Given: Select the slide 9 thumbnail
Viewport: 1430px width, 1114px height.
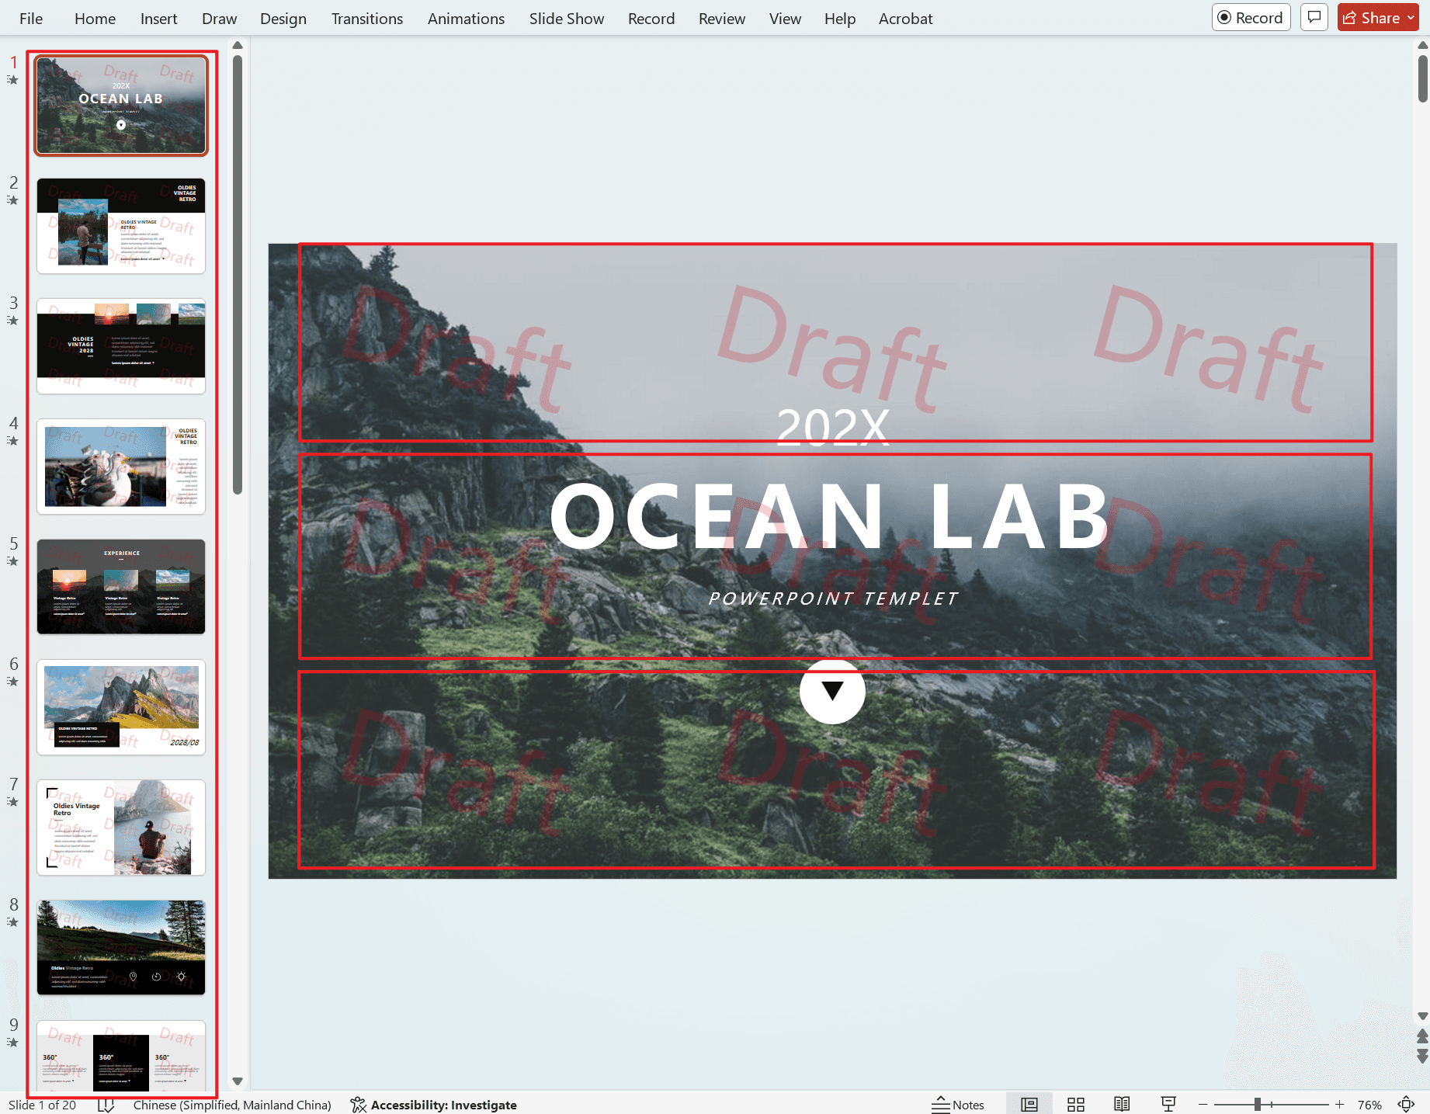Looking at the screenshot, I should 121,1056.
